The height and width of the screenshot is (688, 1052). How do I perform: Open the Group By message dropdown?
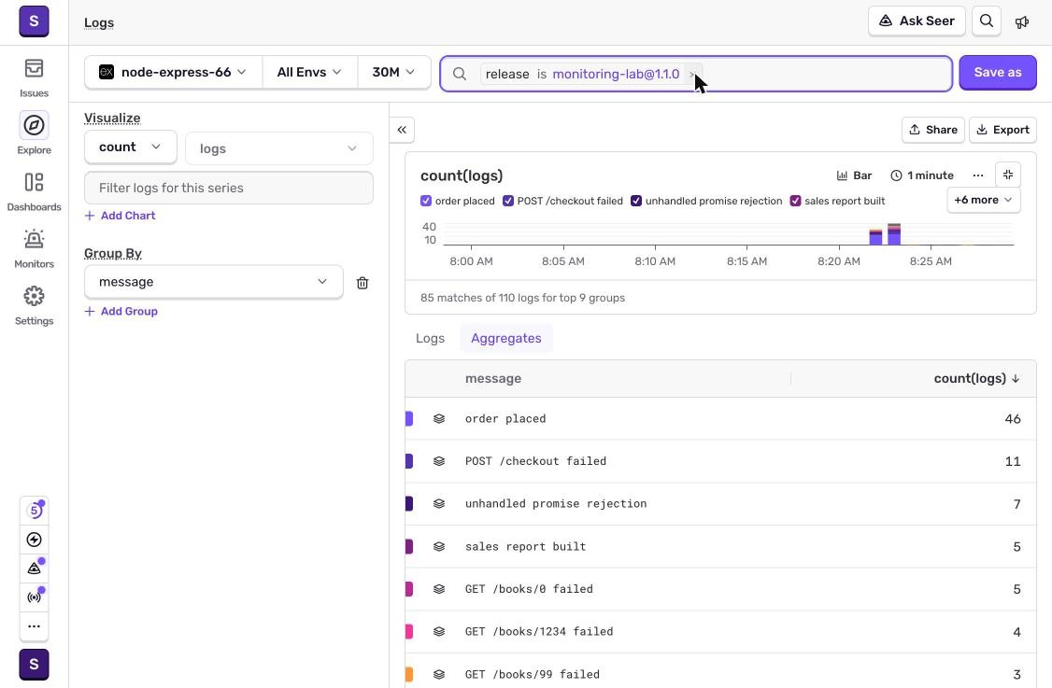point(213,282)
